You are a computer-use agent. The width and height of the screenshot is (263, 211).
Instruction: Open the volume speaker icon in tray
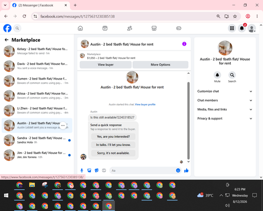point(227,205)
